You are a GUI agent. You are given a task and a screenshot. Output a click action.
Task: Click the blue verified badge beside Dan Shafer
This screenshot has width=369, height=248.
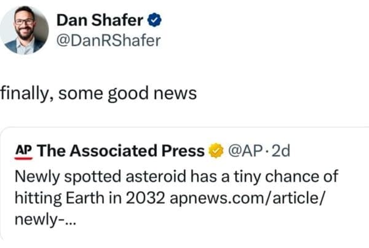tap(156, 20)
